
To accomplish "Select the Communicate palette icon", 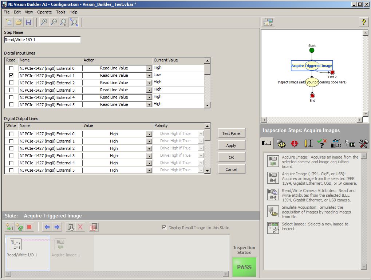I will point(350,143).
